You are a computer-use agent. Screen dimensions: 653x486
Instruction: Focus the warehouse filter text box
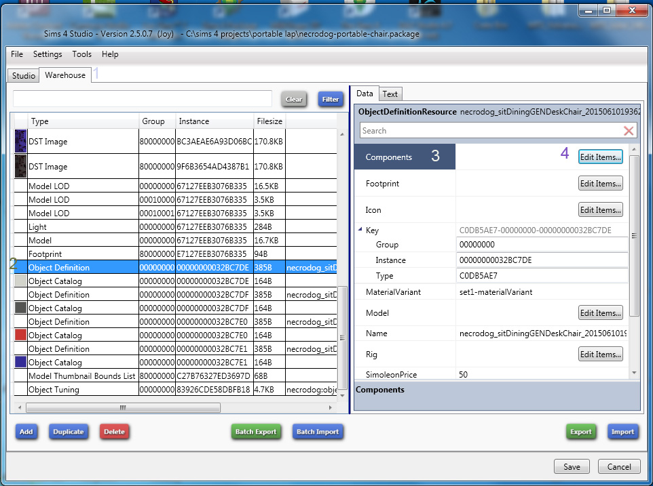(x=143, y=99)
